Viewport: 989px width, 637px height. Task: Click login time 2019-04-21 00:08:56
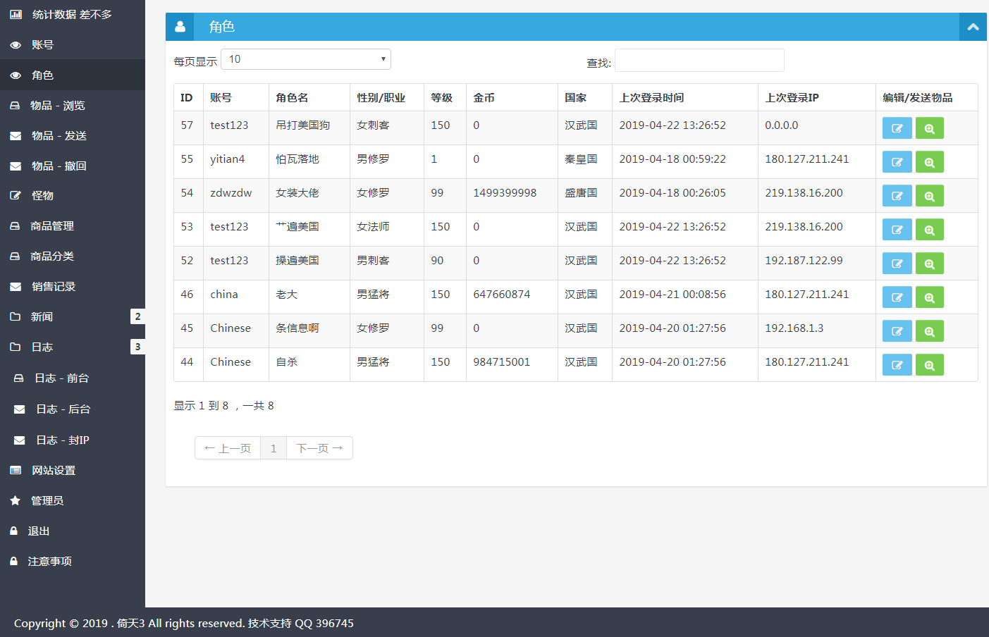point(672,295)
